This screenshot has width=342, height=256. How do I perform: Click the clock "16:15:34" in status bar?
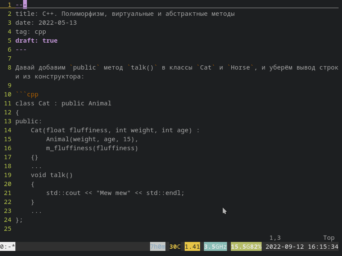tap(323, 247)
